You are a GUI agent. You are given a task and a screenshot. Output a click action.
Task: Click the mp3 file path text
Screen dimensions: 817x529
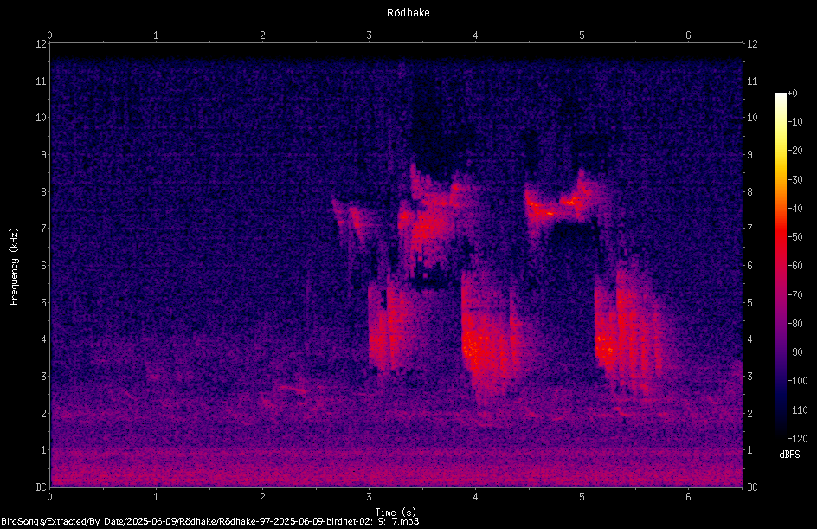tap(210, 521)
